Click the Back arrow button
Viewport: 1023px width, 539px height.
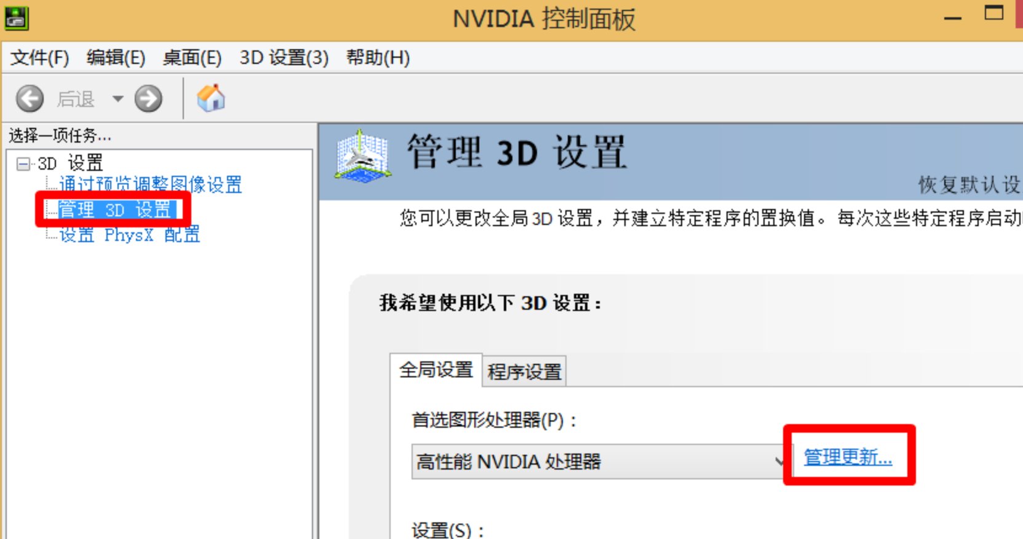(x=30, y=98)
